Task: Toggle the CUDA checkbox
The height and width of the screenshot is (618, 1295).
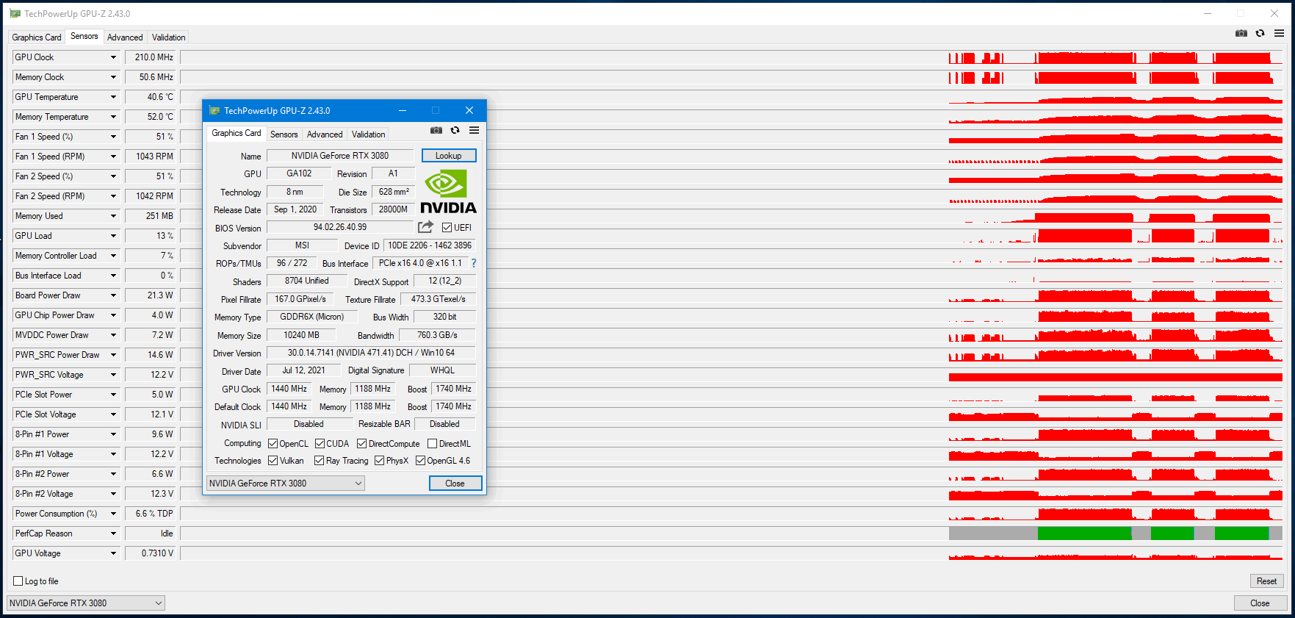Action: (320, 444)
